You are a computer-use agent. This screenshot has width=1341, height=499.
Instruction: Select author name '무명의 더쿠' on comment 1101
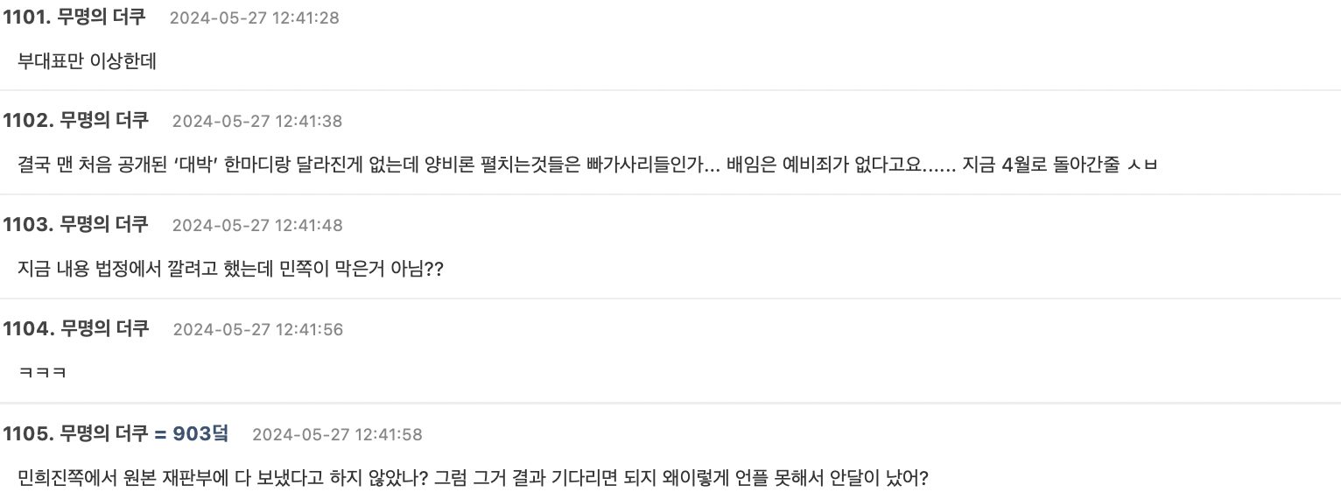pos(103,17)
